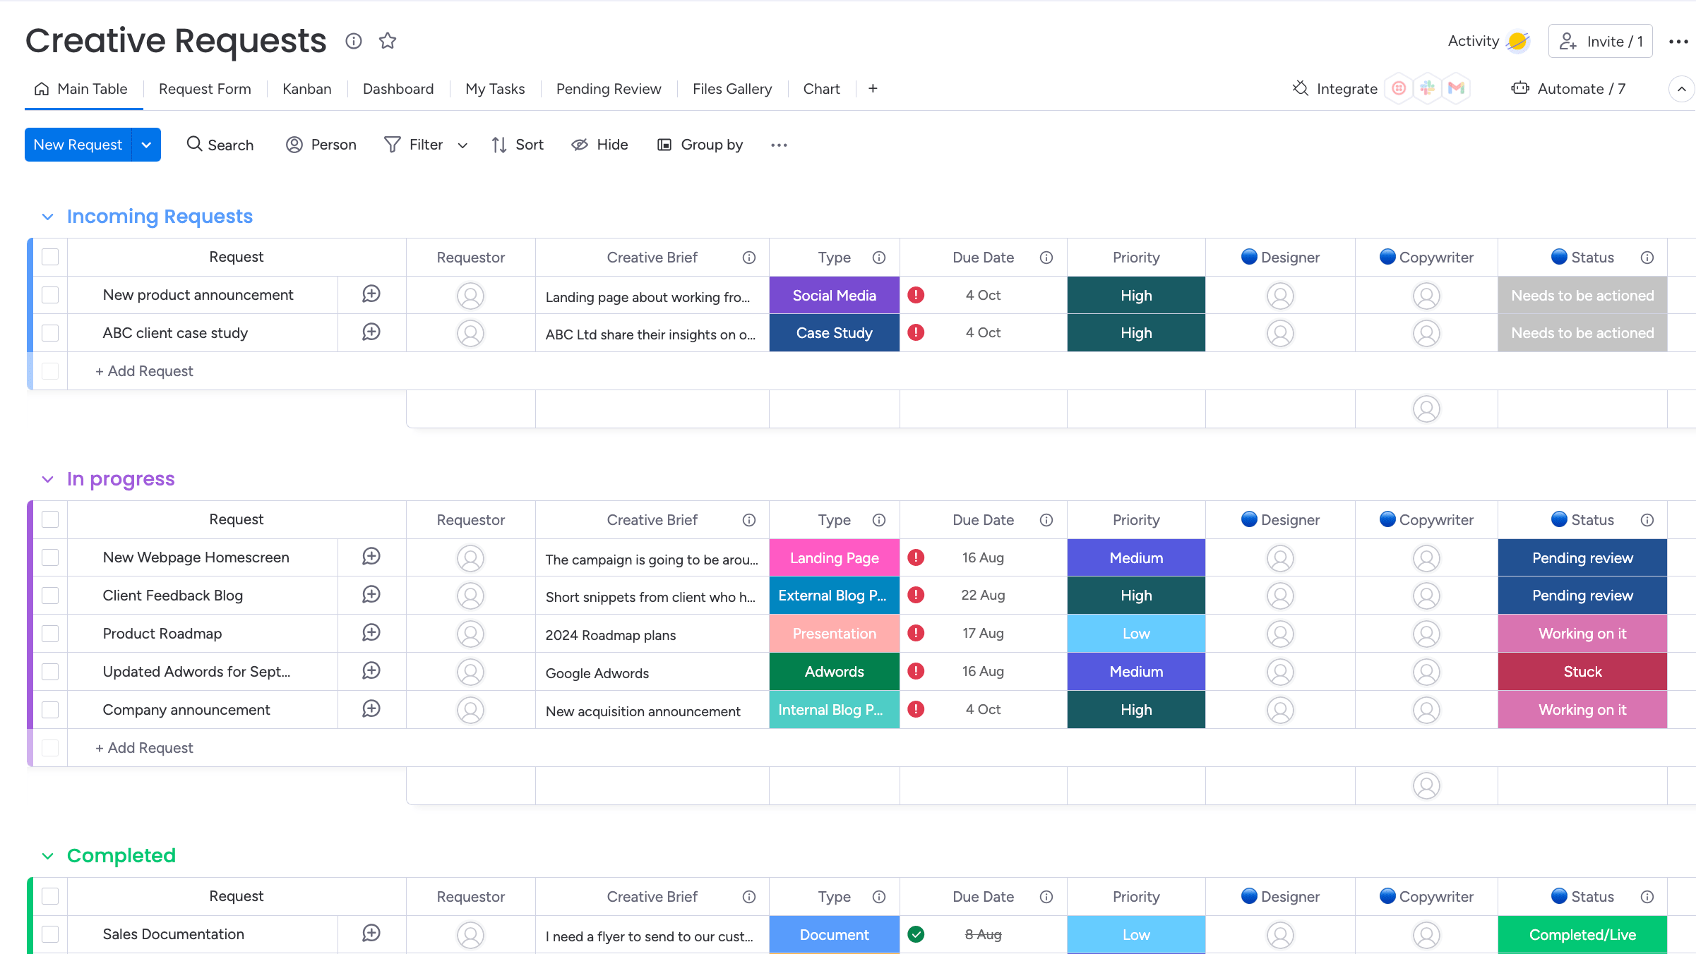Open the board options three-dot menu

point(1678,42)
